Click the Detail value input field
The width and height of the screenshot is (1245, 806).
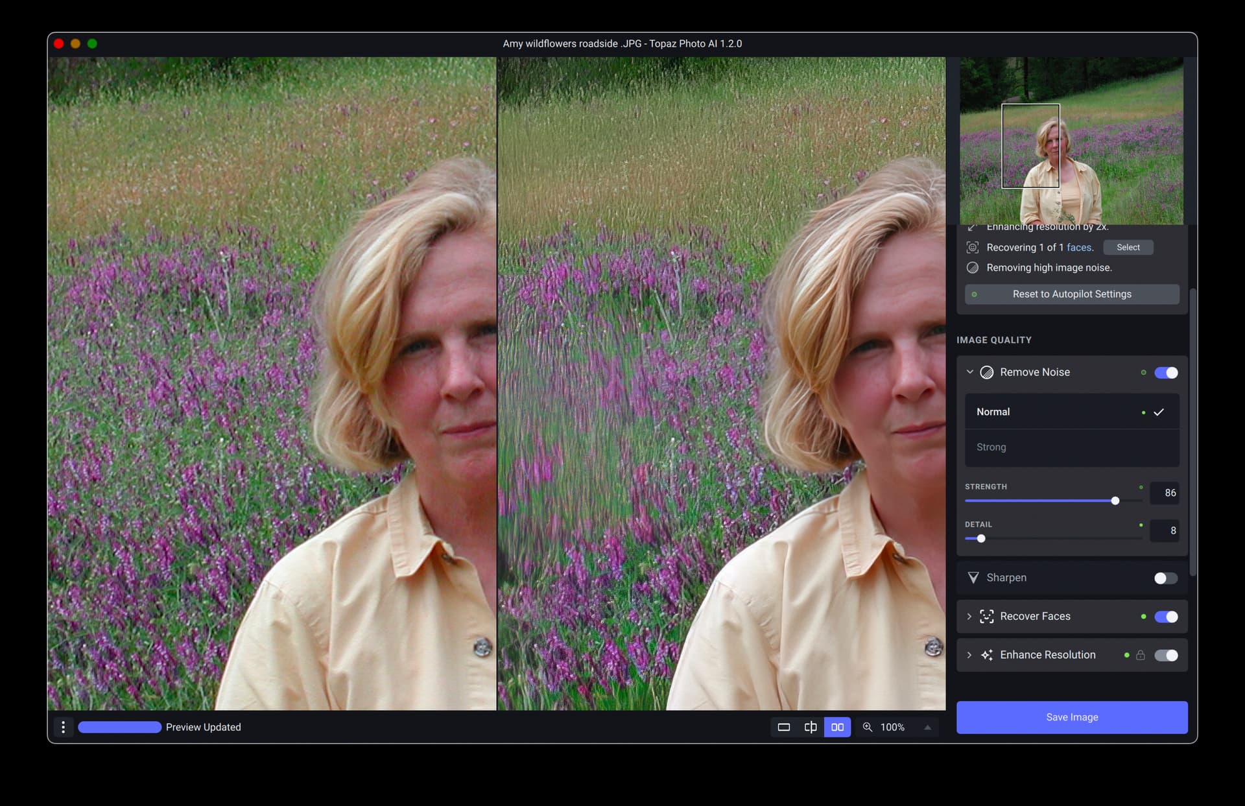coord(1164,530)
